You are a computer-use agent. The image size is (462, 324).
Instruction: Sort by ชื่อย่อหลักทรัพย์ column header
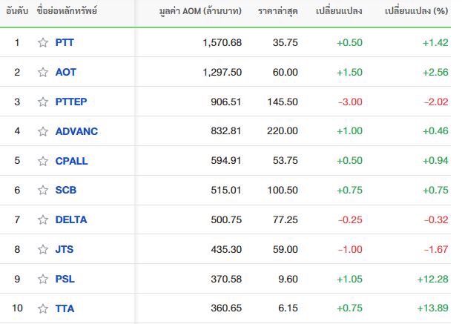(x=67, y=11)
